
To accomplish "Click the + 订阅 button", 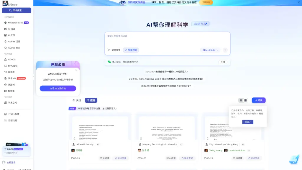I will point(259,100).
